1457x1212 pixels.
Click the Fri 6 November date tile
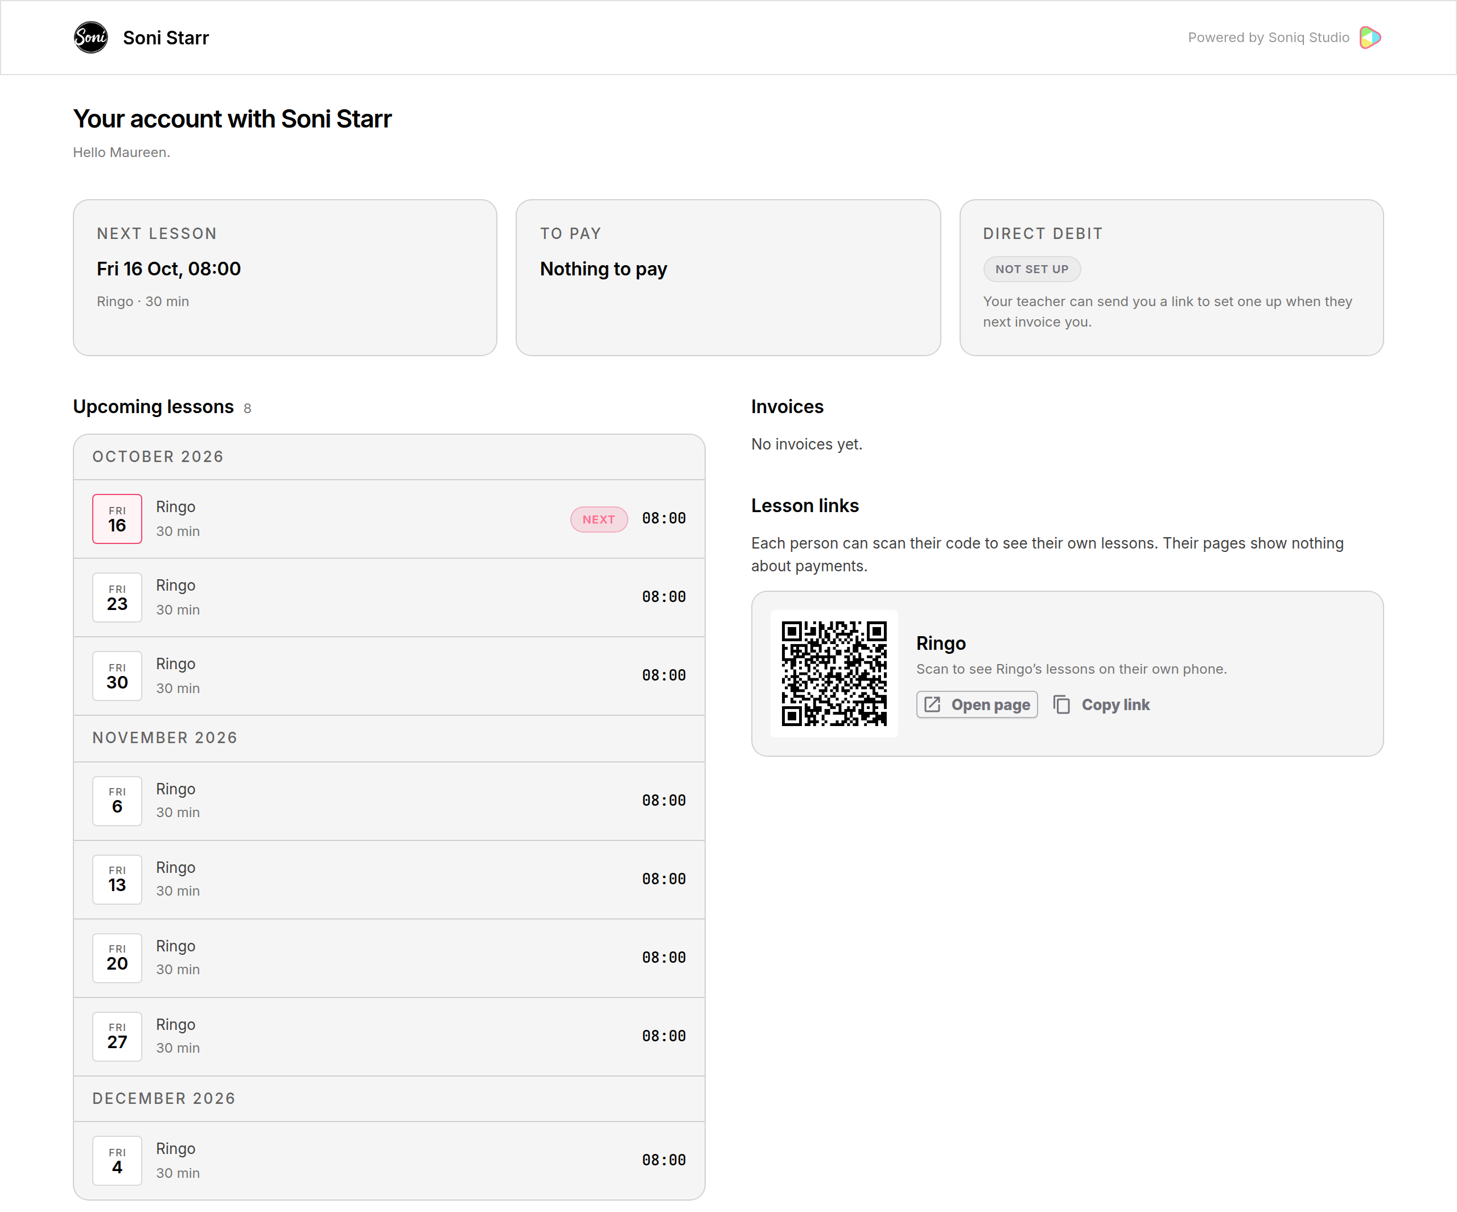pos(117,801)
